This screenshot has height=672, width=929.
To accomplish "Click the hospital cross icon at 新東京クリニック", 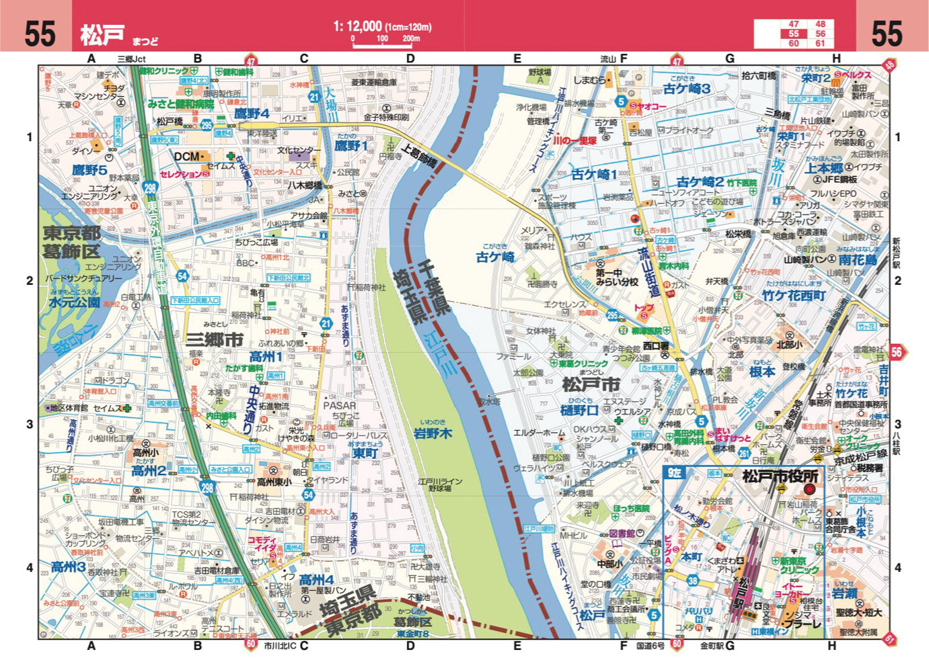I will (774, 561).
